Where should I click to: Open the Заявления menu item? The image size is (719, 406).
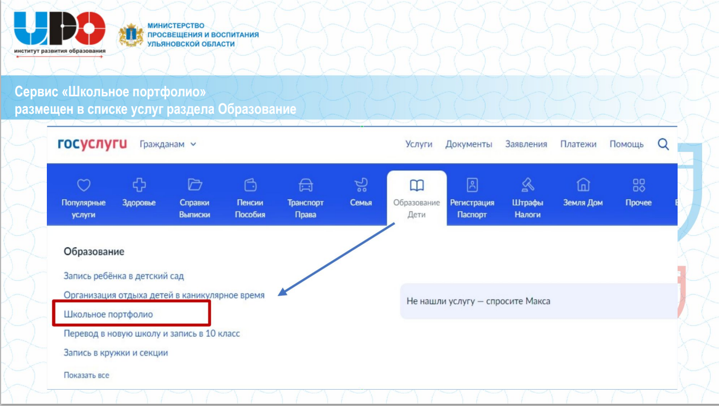526,144
